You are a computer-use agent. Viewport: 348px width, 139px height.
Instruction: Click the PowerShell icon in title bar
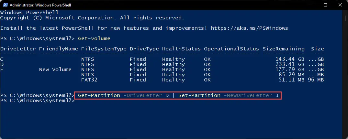click(x=5, y=5)
